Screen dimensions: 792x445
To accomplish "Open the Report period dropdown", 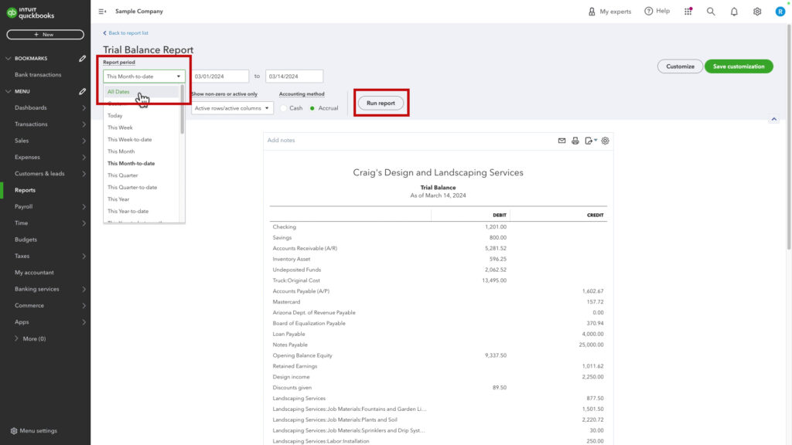I will click(x=143, y=76).
